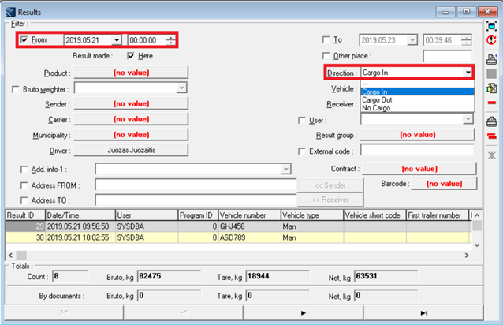Click the Result group (no value) button
Image resolution: width=503 pixels, height=325 pixels.
417,134
